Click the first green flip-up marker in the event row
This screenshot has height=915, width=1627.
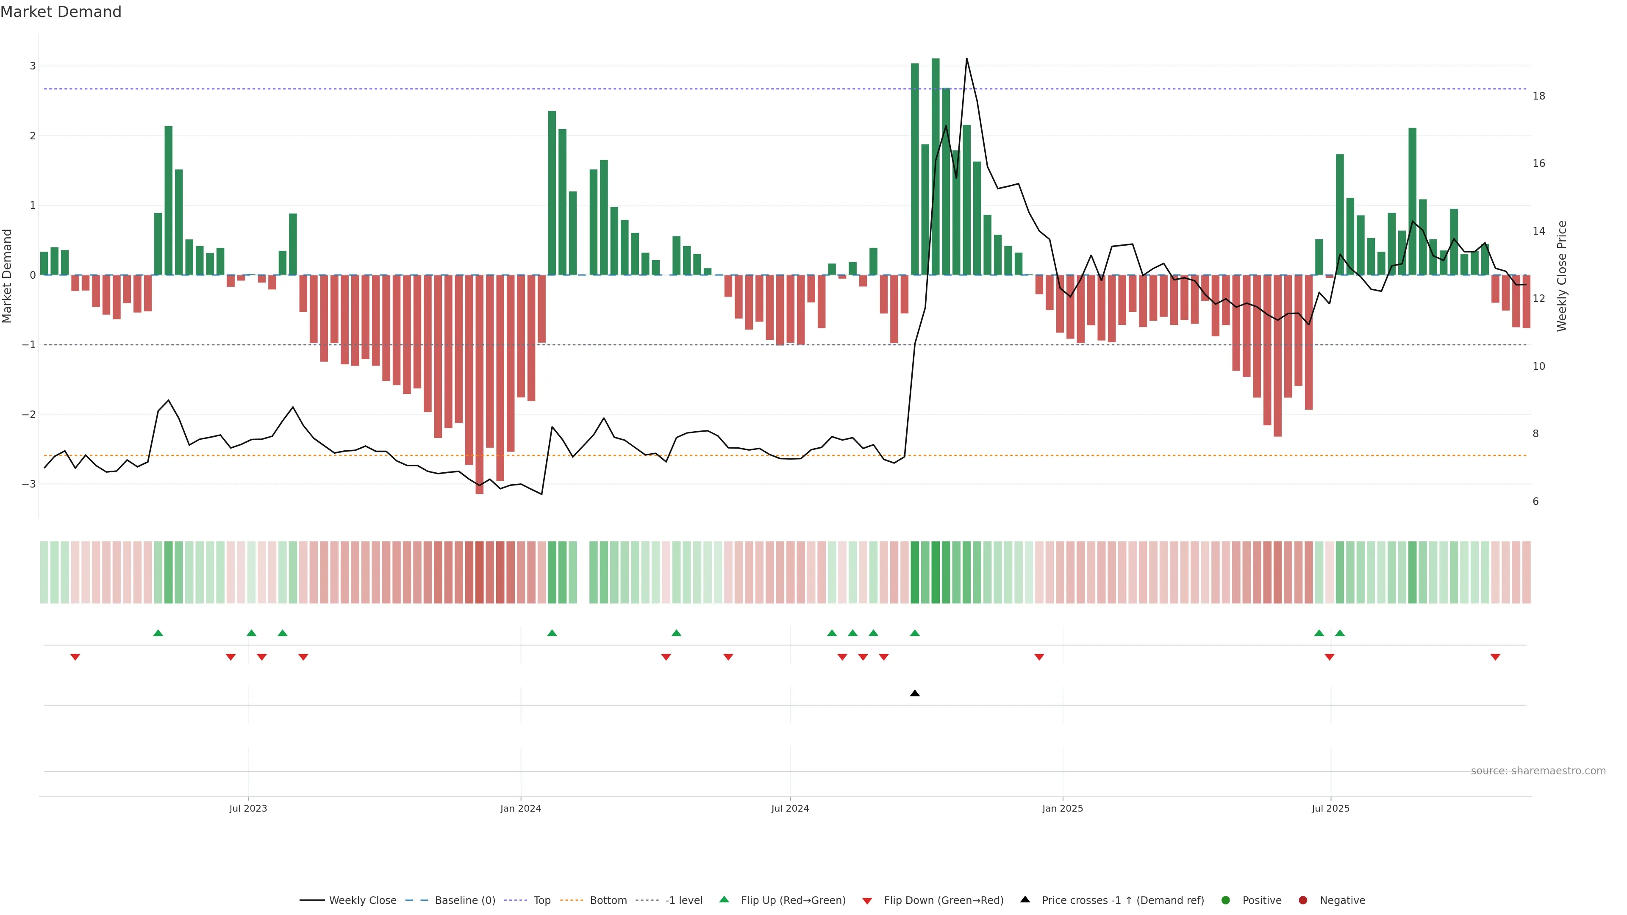click(158, 633)
